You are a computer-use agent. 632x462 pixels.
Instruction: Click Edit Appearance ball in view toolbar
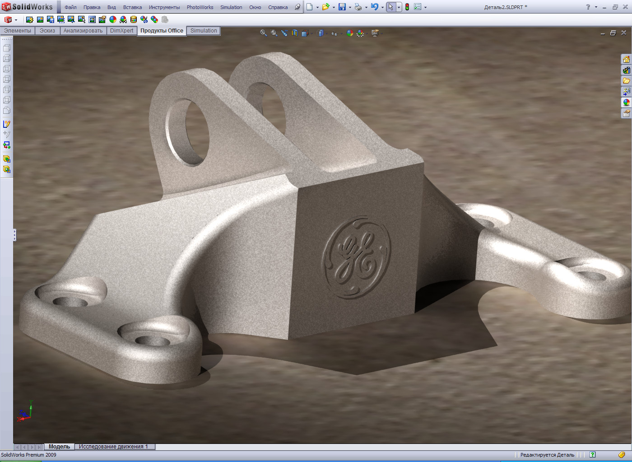pos(349,33)
